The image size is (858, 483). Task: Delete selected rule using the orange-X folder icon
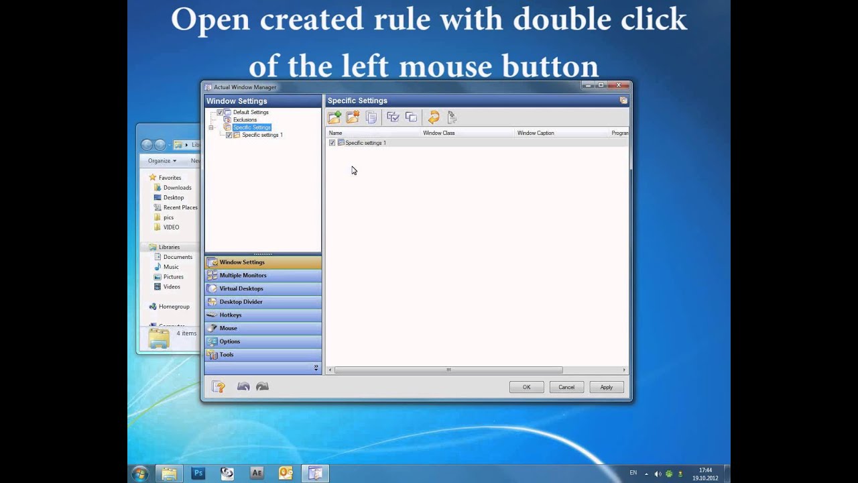click(353, 117)
